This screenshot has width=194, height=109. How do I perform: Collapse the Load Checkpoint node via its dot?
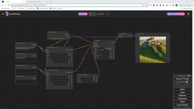tap(48, 32)
